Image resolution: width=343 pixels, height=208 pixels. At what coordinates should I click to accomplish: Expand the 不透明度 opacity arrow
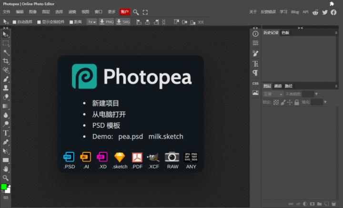coord(317,94)
